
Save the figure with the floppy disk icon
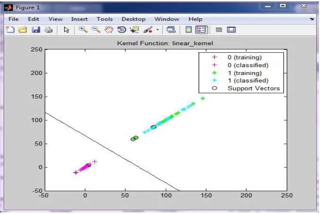36,30
